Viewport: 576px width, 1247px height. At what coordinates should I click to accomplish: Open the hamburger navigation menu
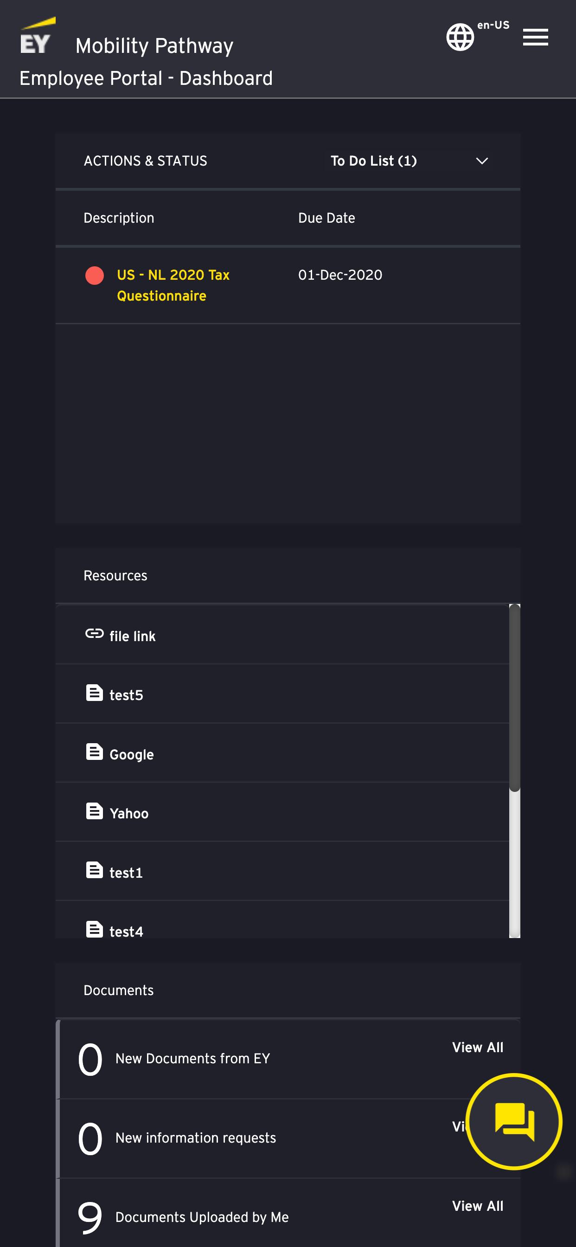tap(535, 37)
